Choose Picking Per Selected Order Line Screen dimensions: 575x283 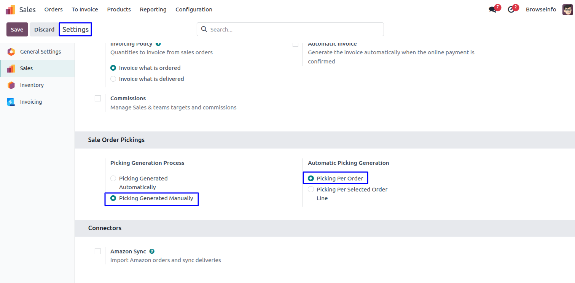point(311,190)
